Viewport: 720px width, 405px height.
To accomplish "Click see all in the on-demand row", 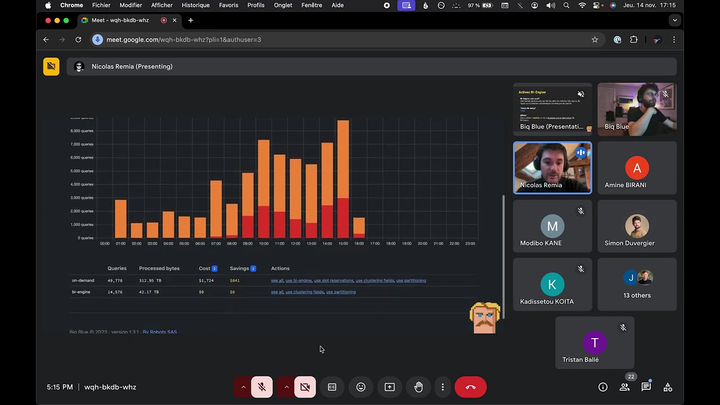I will coord(277,280).
